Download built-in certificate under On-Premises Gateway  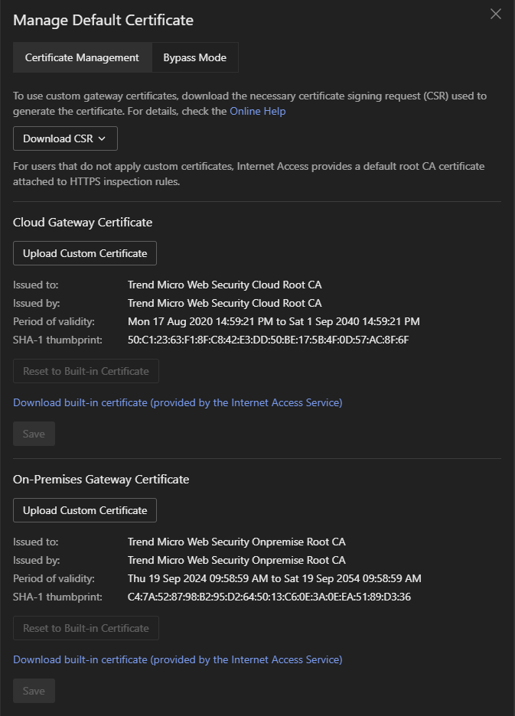tap(178, 659)
